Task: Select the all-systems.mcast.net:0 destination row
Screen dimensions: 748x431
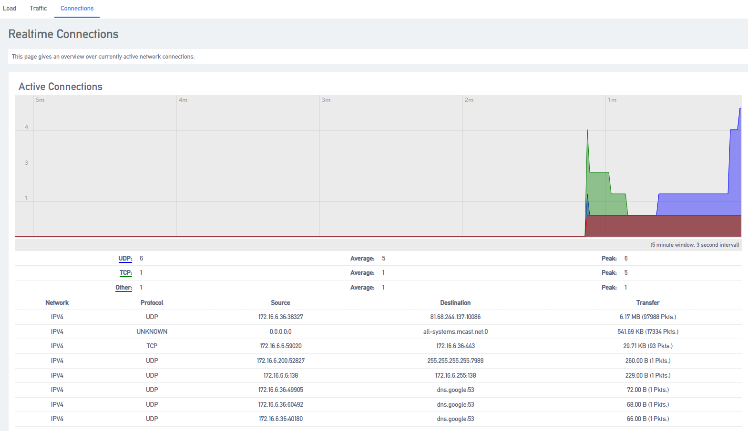Action: point(455,332)
